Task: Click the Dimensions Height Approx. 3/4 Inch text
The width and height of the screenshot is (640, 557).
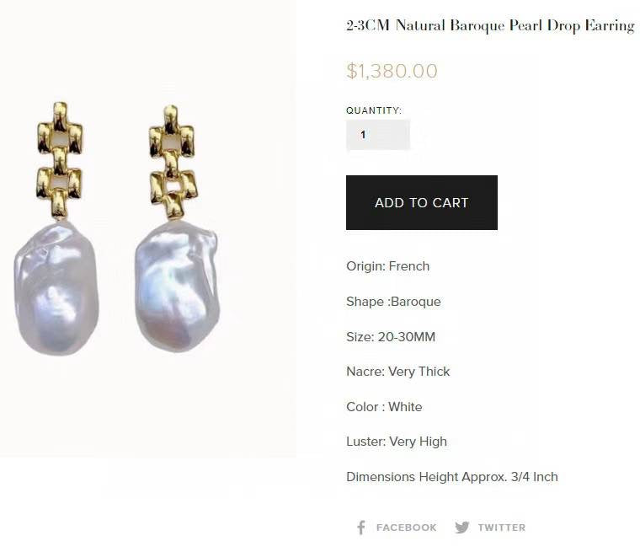Action: point(451,477)
